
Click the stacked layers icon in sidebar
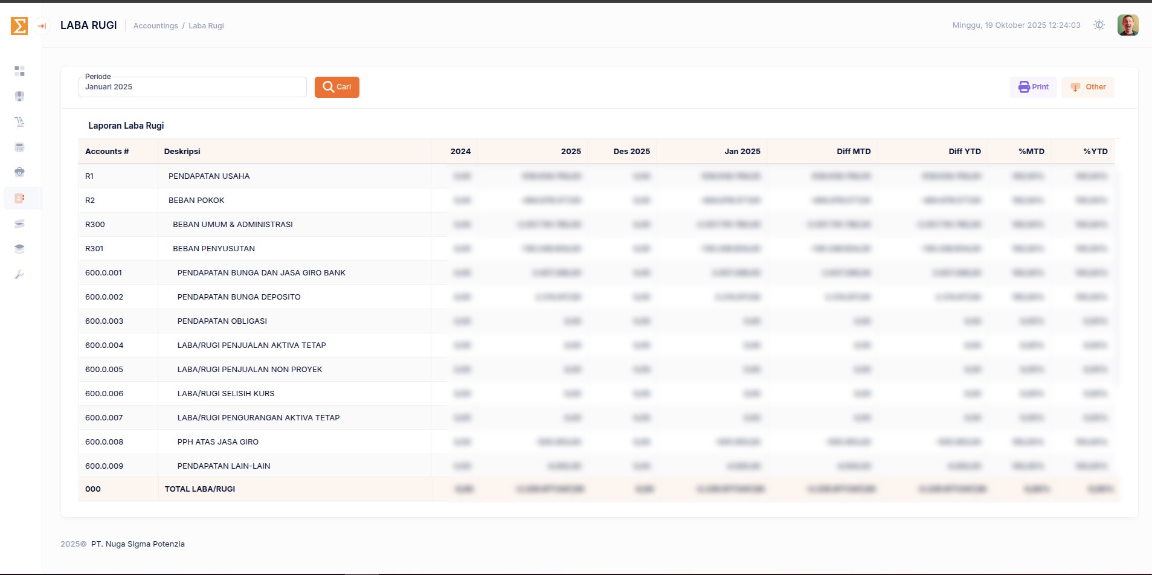pos(19,249)
